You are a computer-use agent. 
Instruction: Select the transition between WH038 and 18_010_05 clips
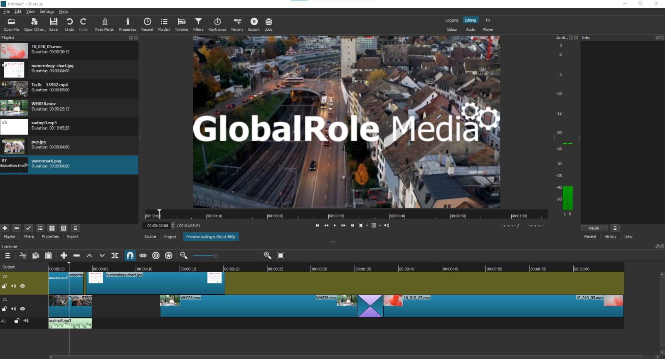coord(370,306)
